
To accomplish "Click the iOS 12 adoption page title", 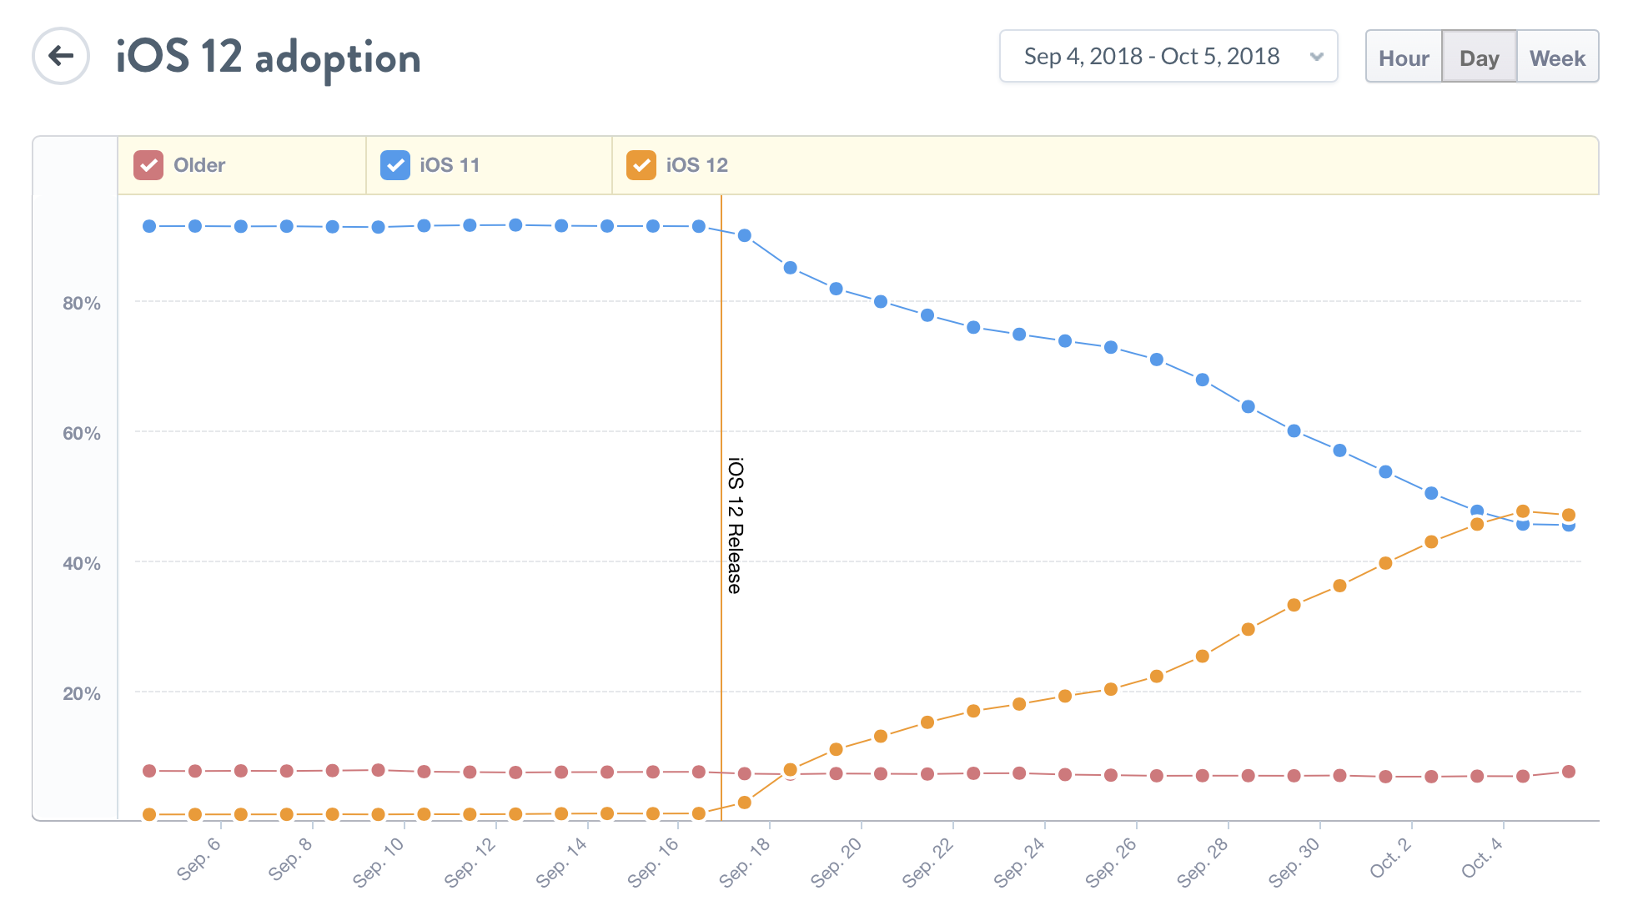I will click(268, 58).
